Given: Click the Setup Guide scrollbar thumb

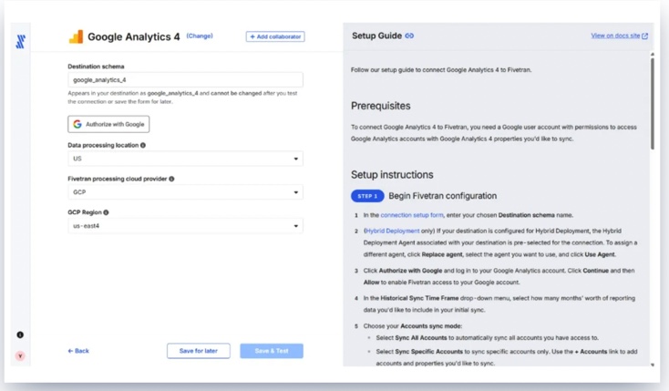Looking at the screenshot, I should click(x=653, y=104).
